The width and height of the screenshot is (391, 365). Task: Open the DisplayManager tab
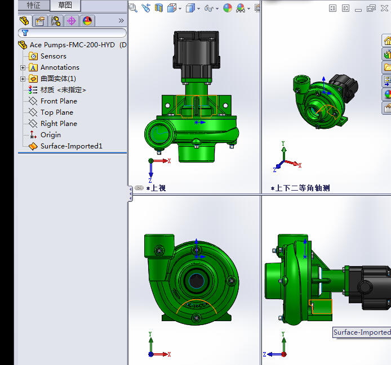pos(87,21)
